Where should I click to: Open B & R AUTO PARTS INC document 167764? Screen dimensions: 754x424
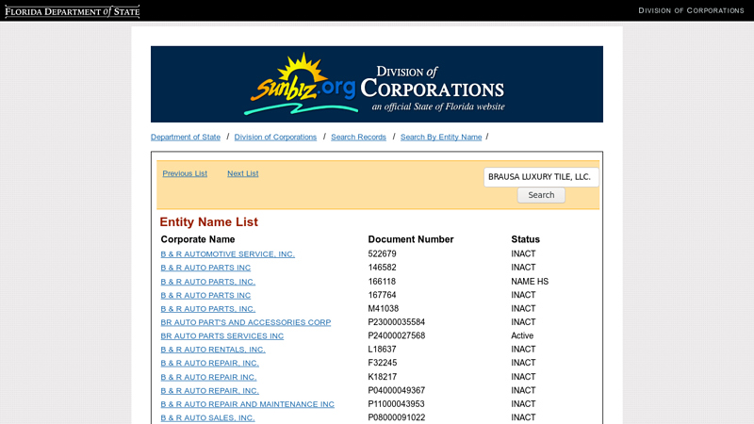coord(205,295)
